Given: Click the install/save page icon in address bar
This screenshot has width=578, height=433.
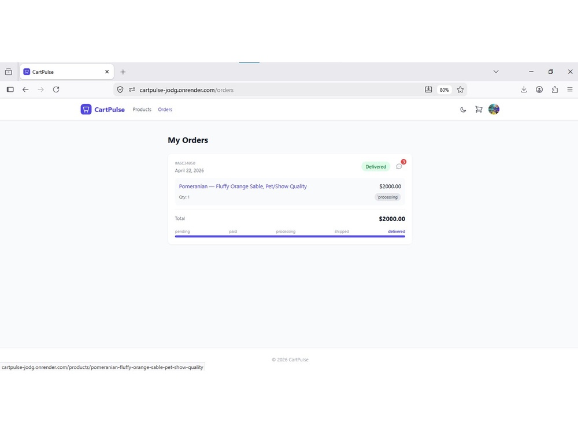Looking at the screenshot, I should click(428, 89).
